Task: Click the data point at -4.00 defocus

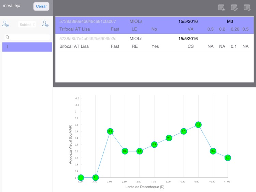Action: (81, 177)
